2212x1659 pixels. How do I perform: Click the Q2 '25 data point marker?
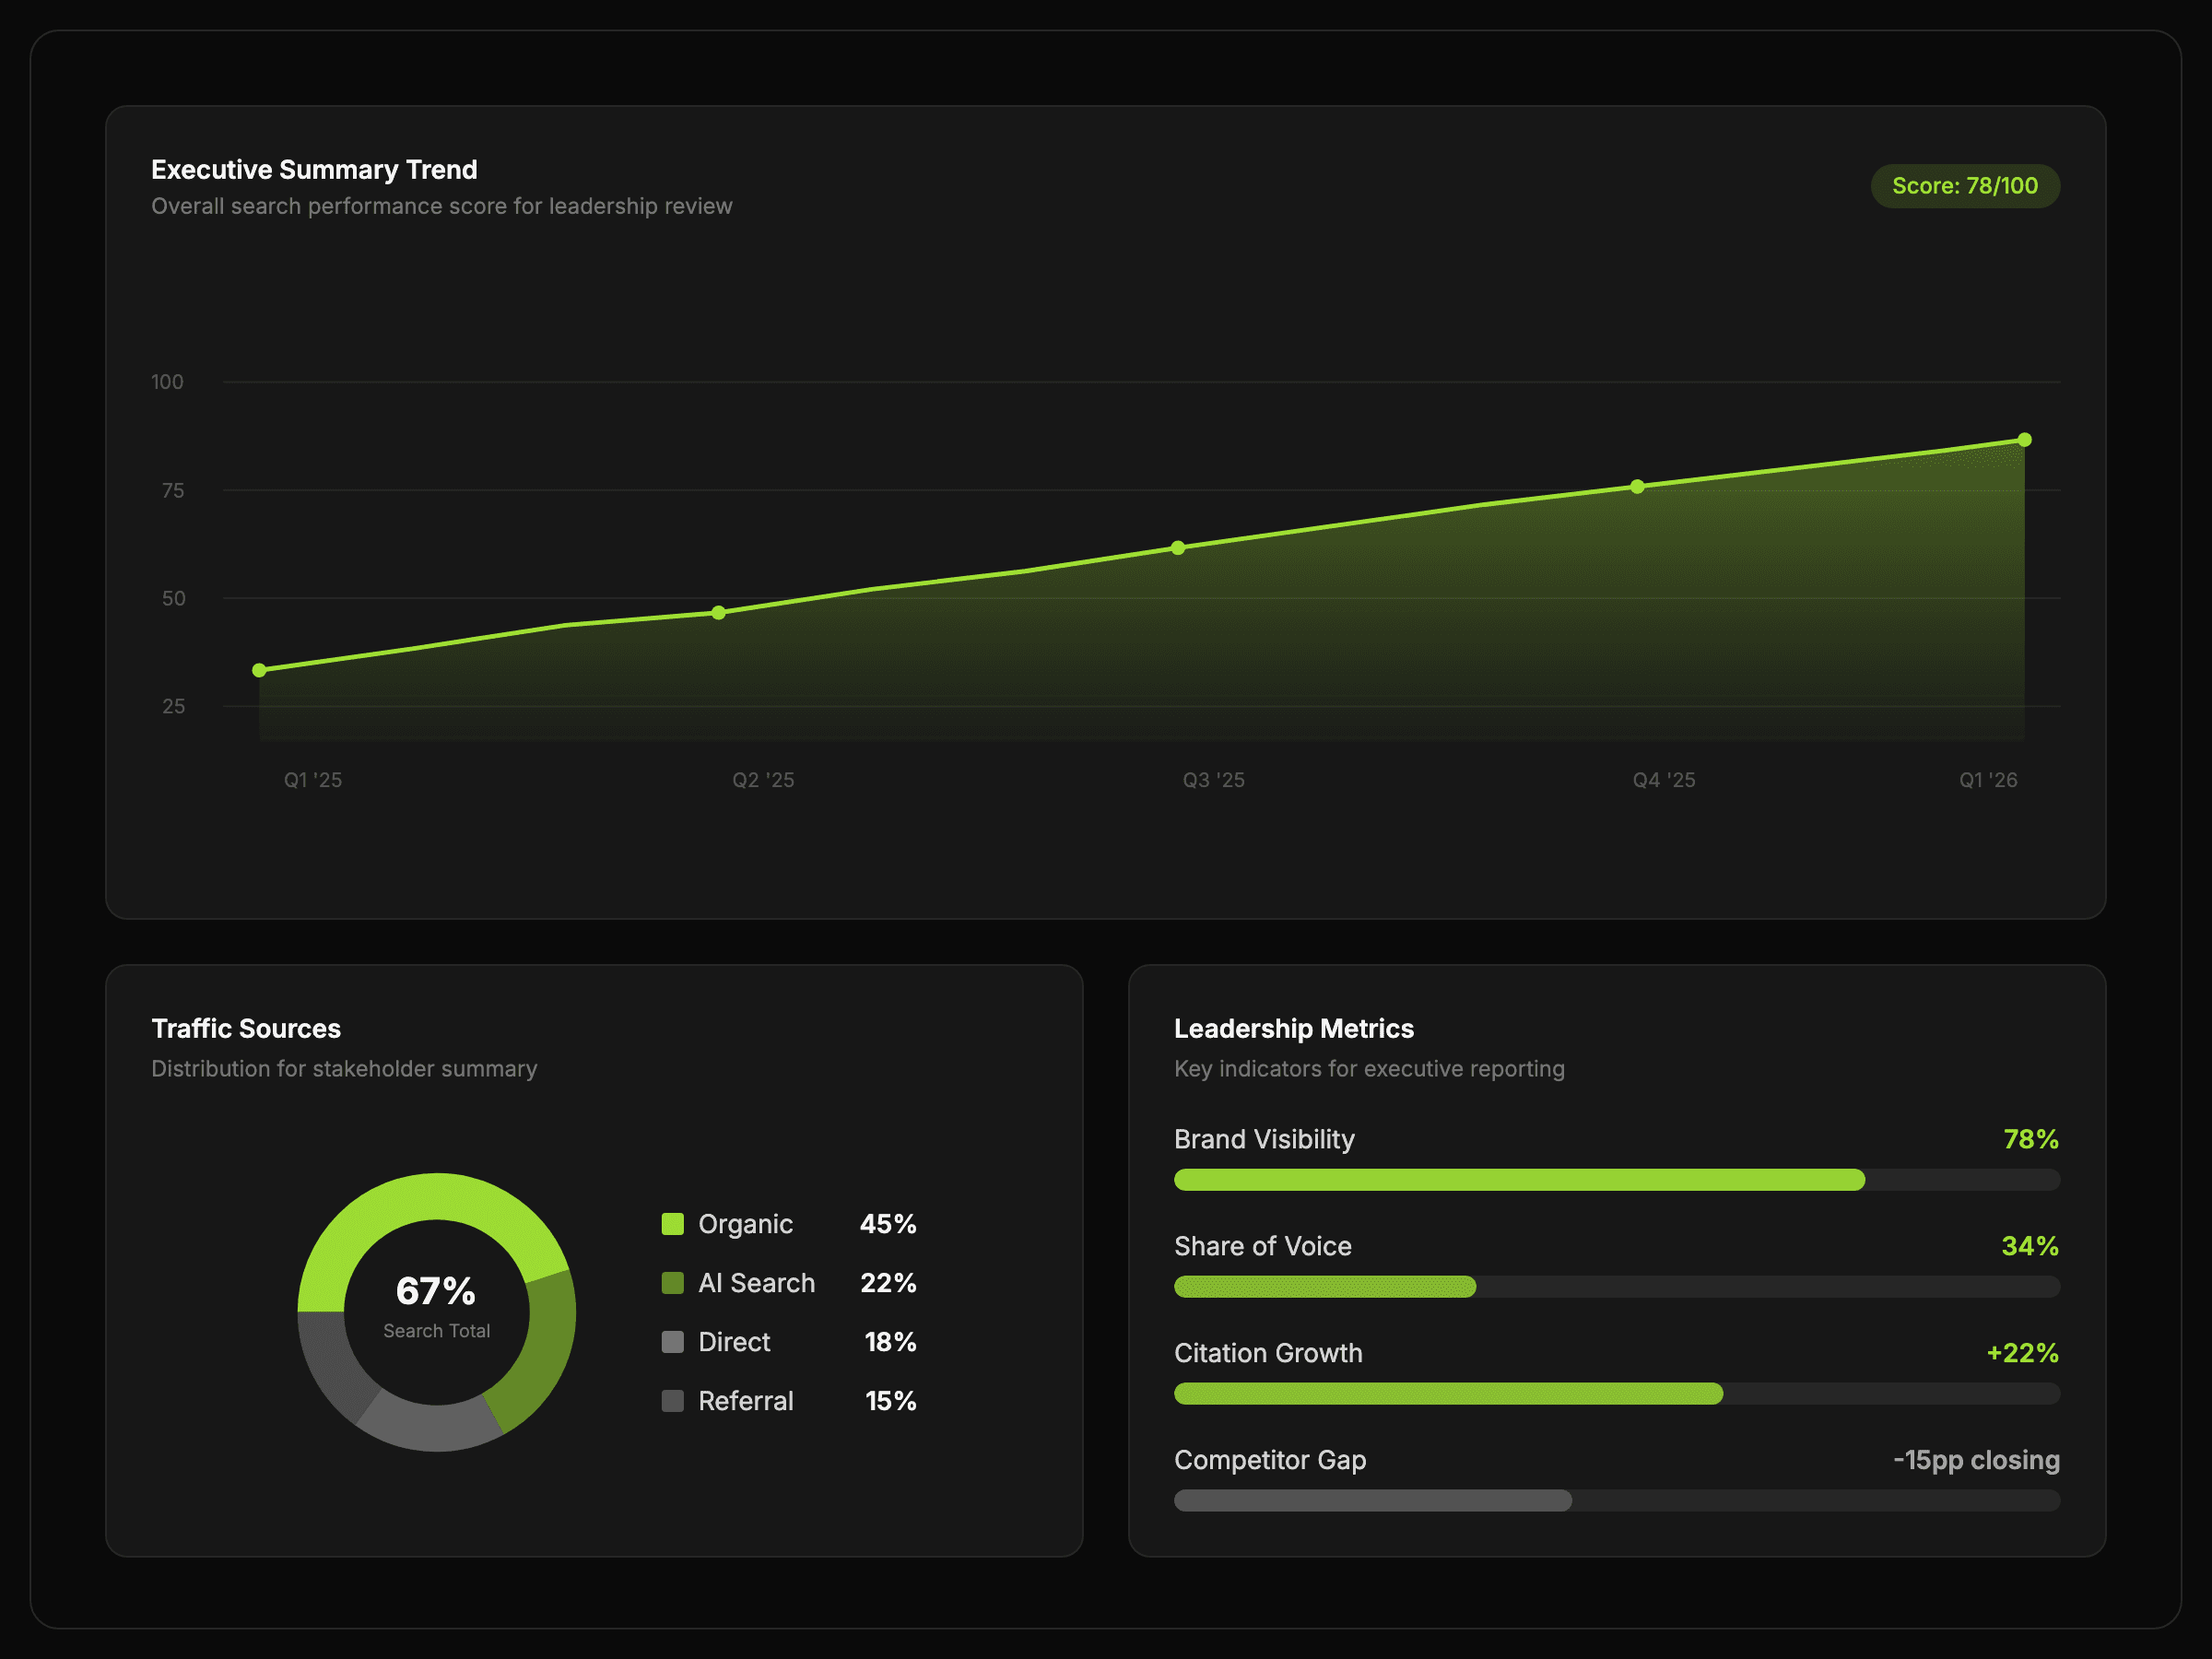(x=718, y=612)
